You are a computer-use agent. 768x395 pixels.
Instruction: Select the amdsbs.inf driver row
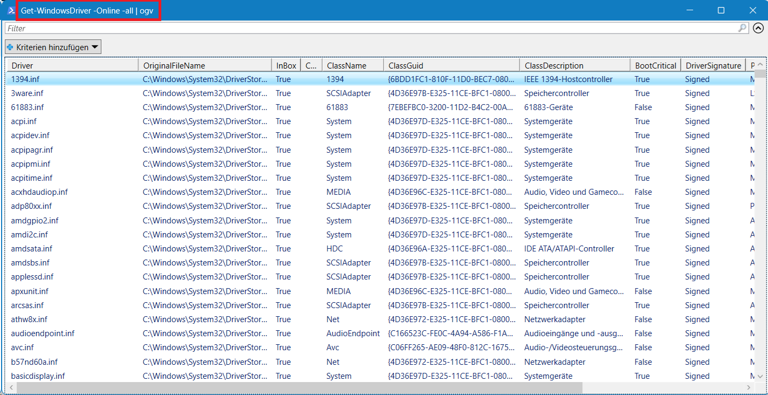[x=380, y=263]
